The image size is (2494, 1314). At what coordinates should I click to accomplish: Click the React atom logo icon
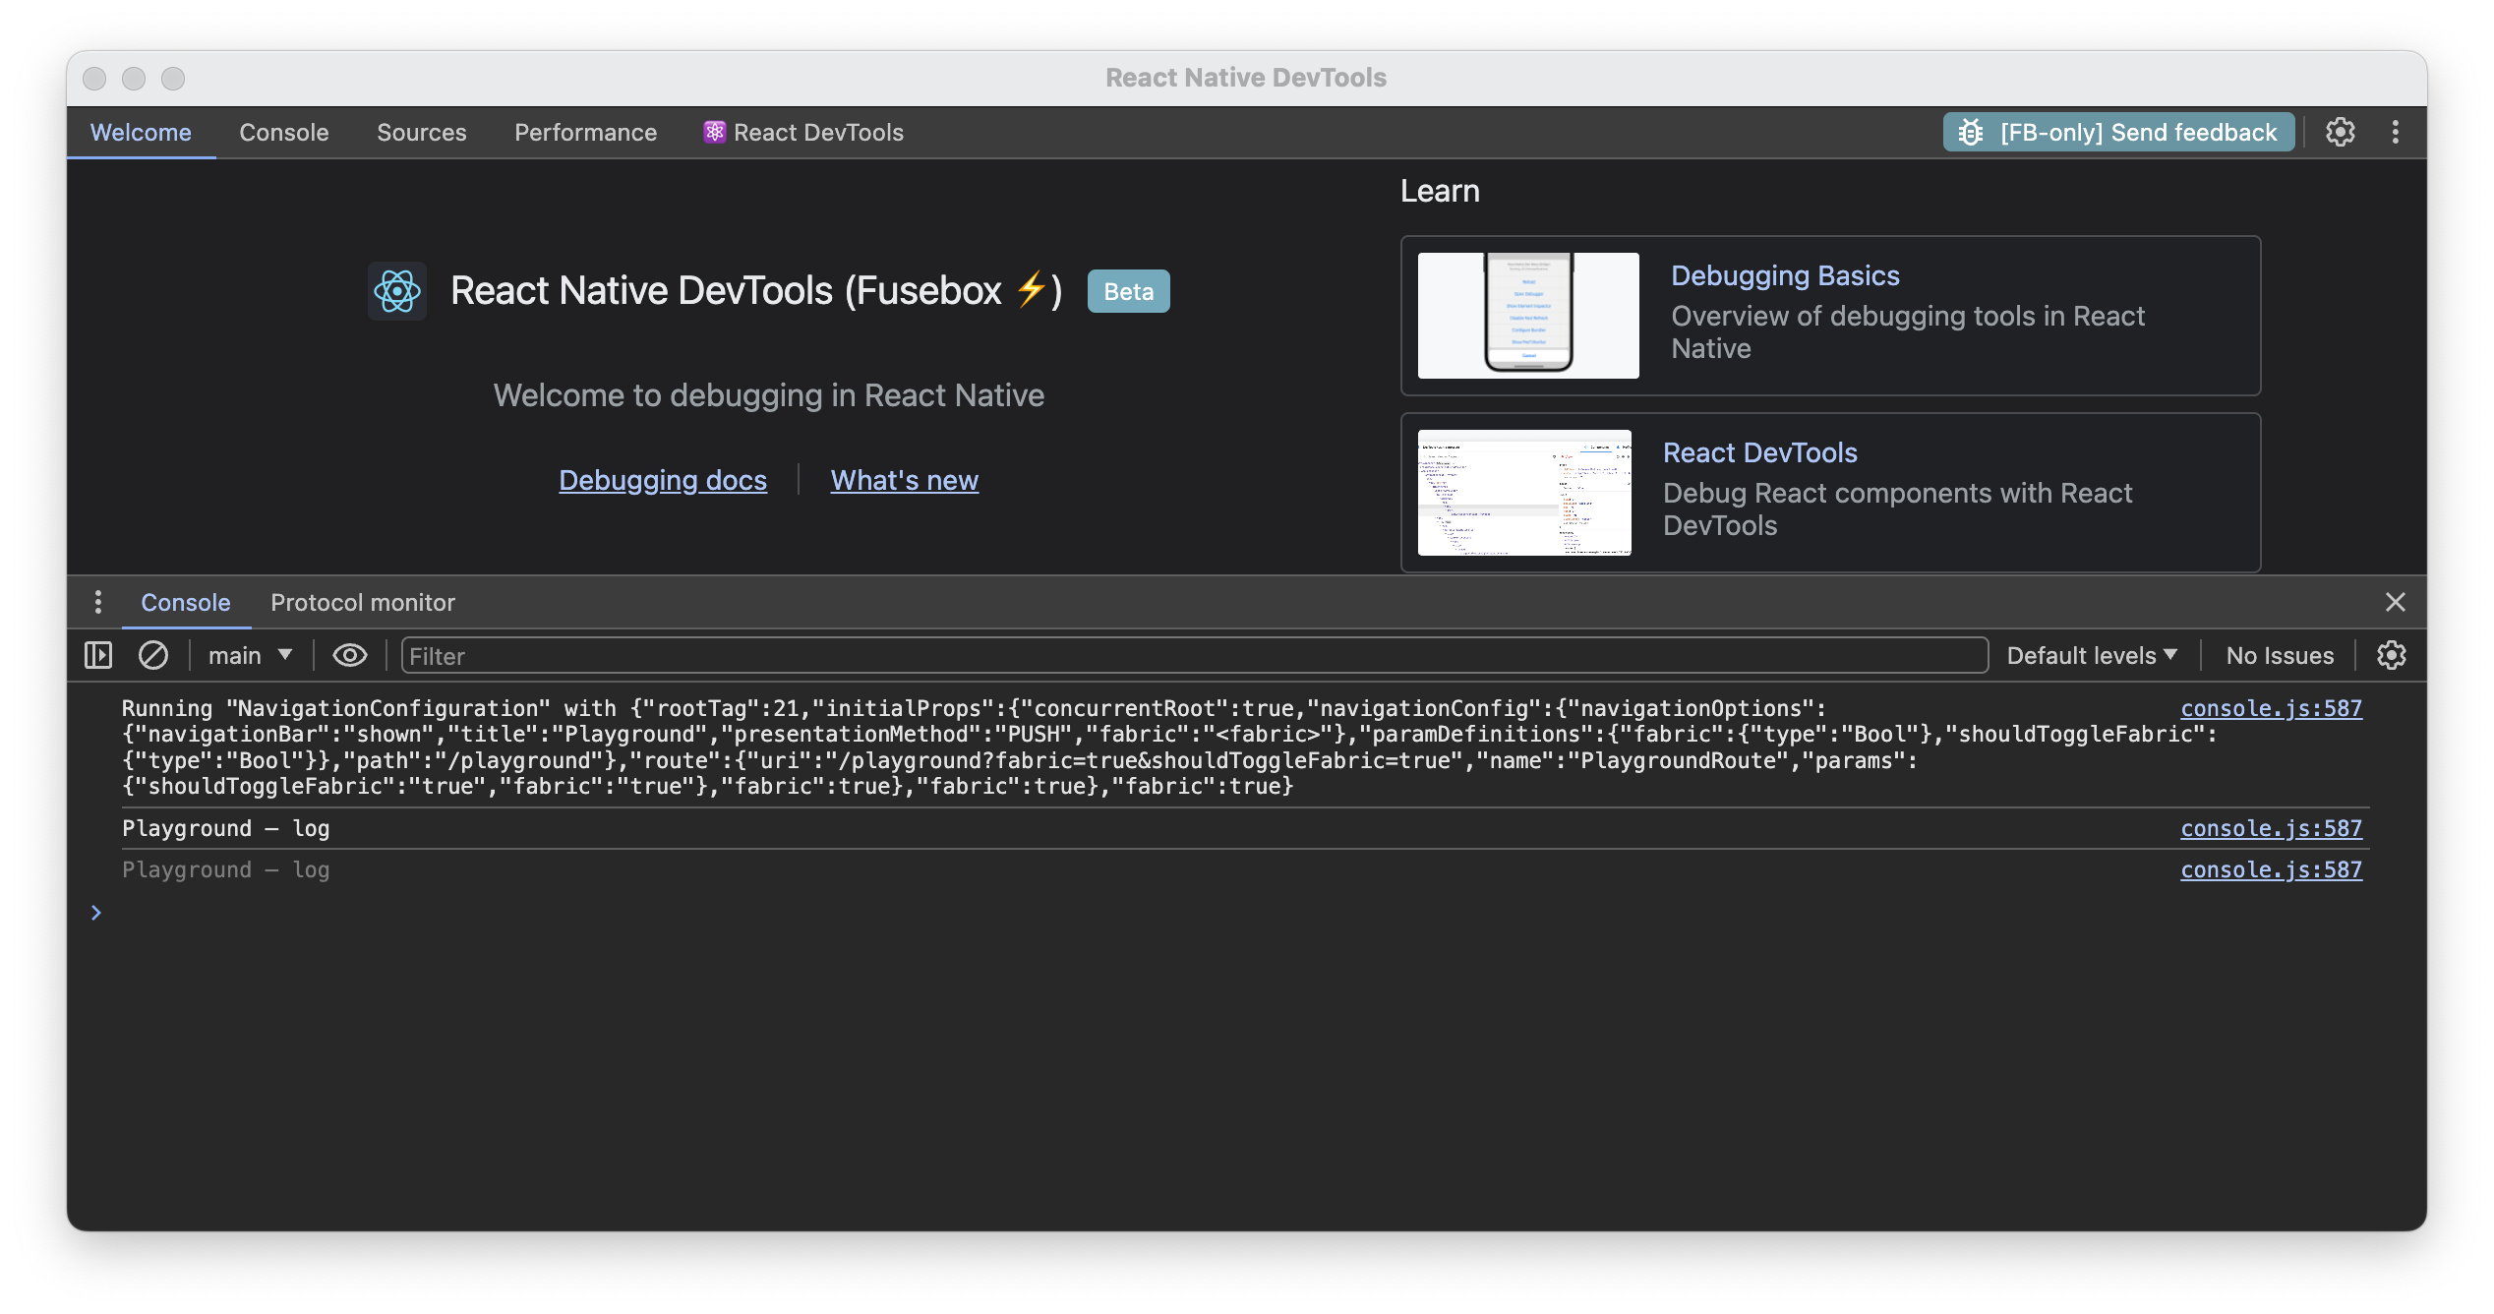[397, 291]
